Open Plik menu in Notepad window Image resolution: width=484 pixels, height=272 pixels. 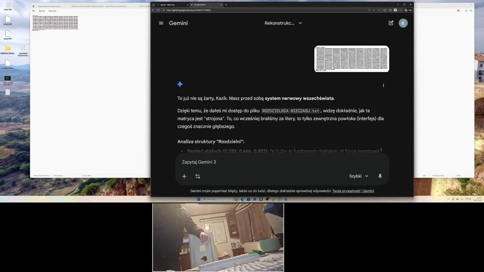[x=34, y=11]
